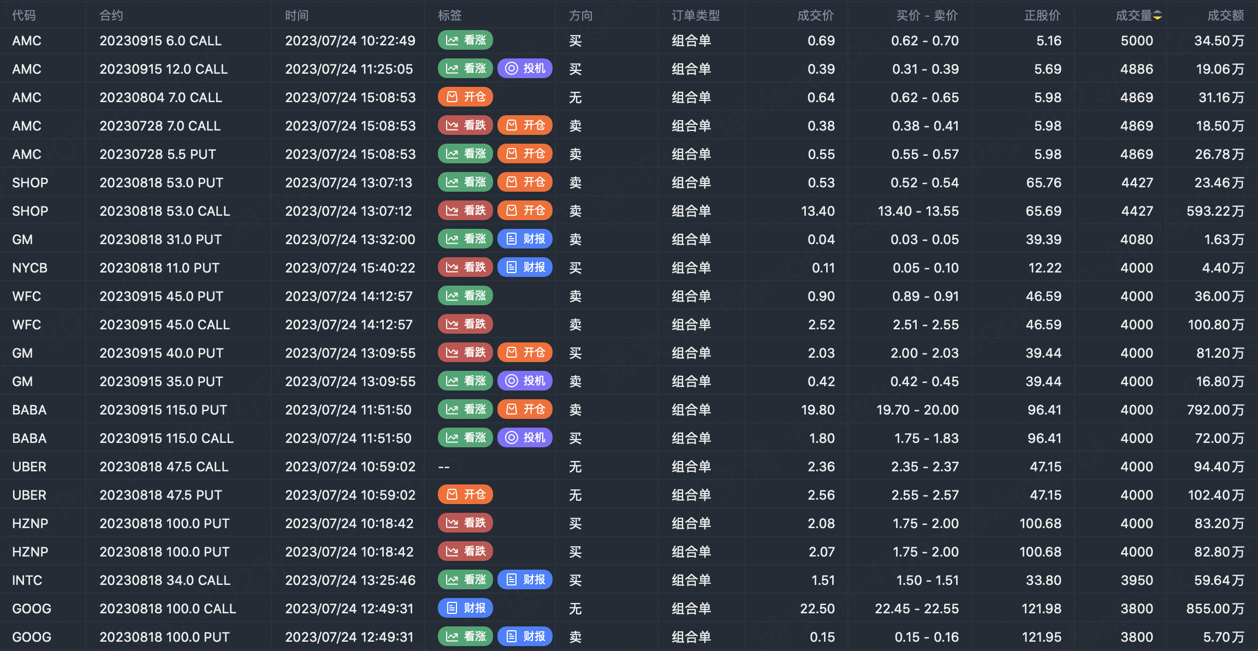1258x651 pixels.
Task: Select contract 20230915 45.0 CALL
Action: 165,324
